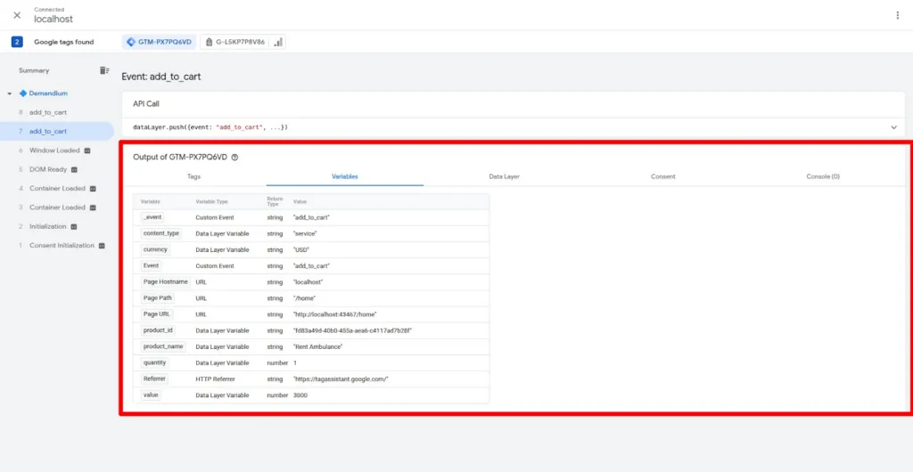913x472 pixels.
Task: Click the currency variable chip
Action: point(155,249)
